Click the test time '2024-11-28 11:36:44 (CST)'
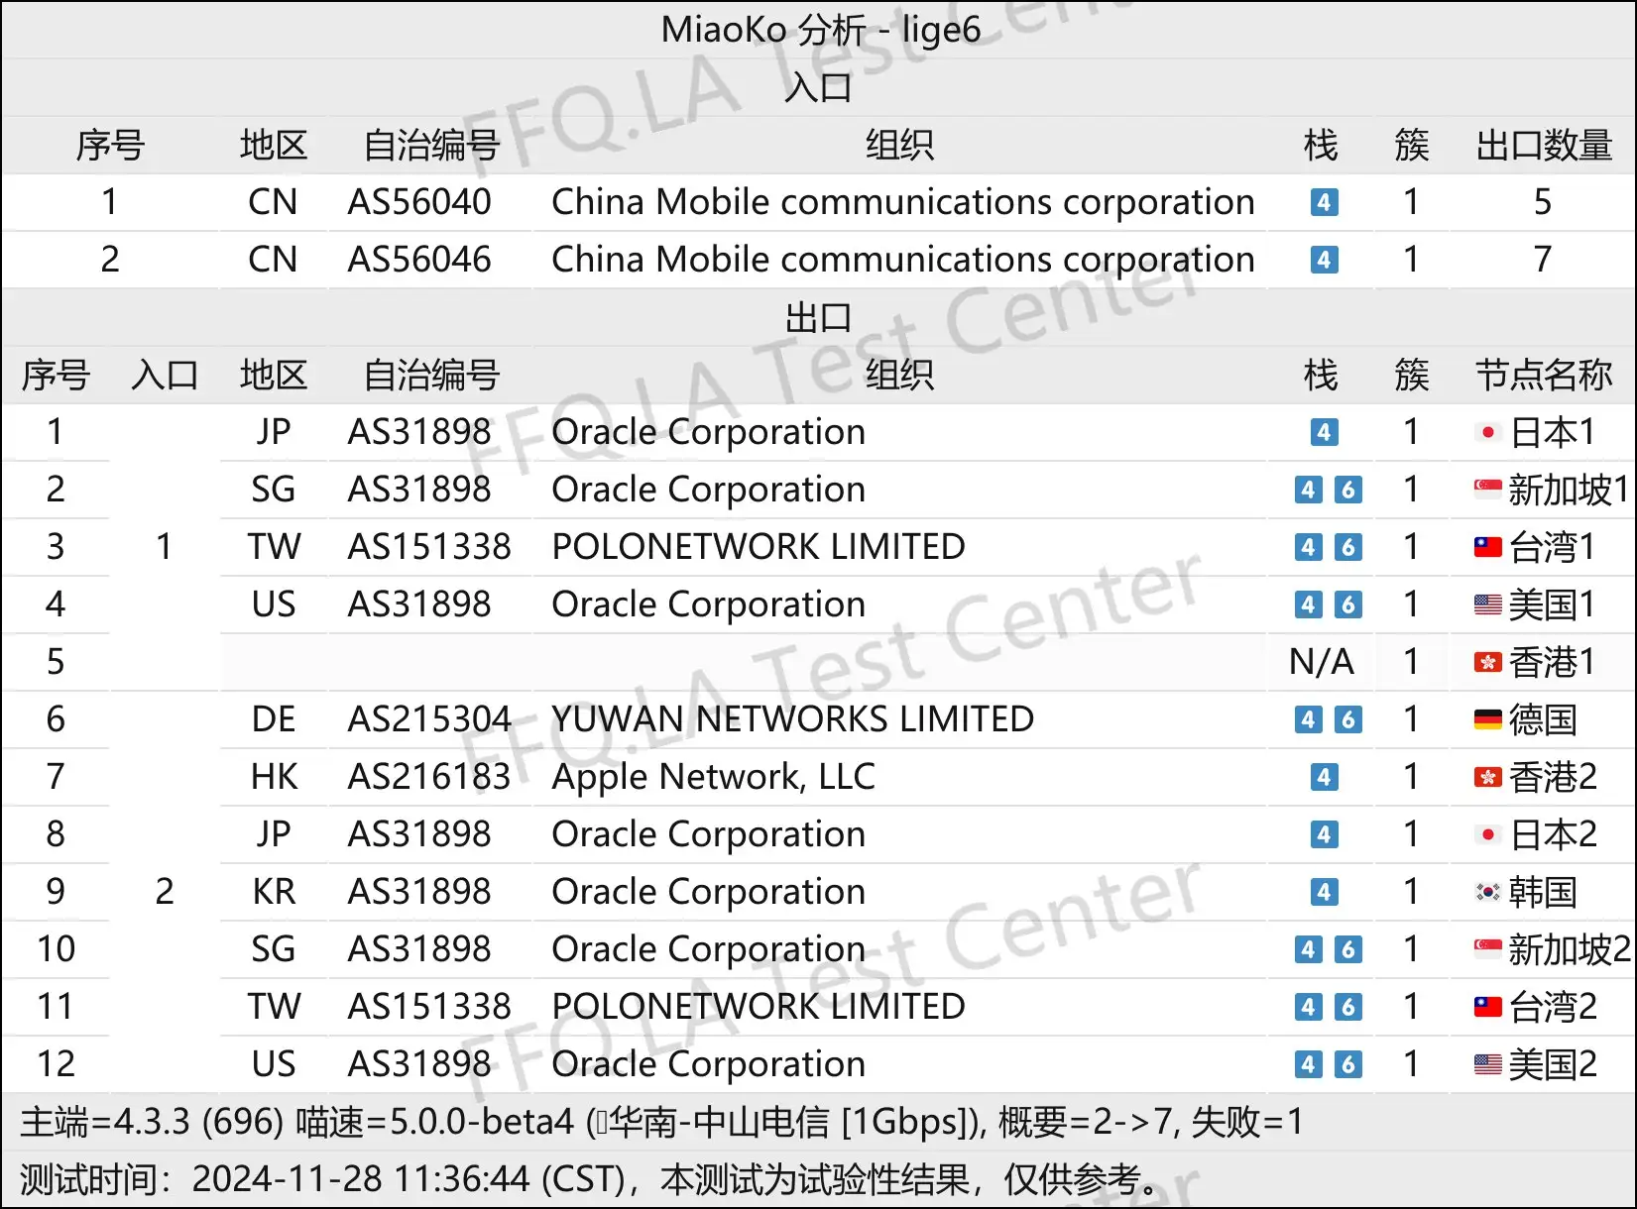Screen dimensions: 1637x1209 [409, 1179]
